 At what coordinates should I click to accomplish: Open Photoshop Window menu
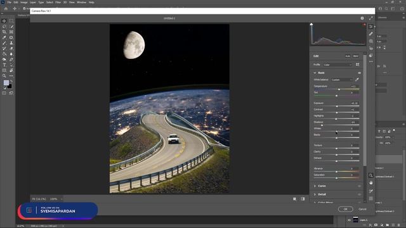pyautogui.click(x=81, y=3)
